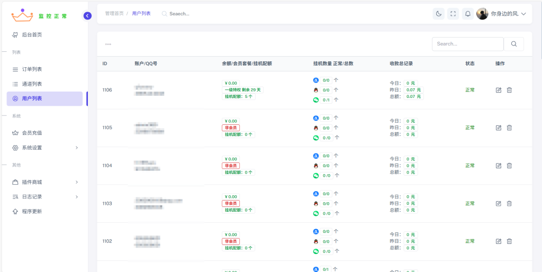Image resolution: width=542 pixels, height=272 pixels.
Task: Delete user 1103
Action: tap(509, 203)
